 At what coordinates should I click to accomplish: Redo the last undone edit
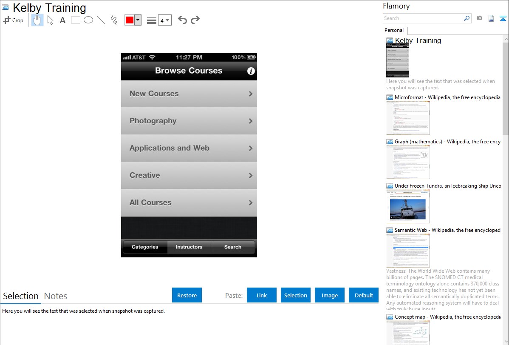click(x=195, y=20)
